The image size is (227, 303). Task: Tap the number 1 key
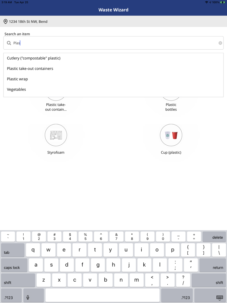23,237
